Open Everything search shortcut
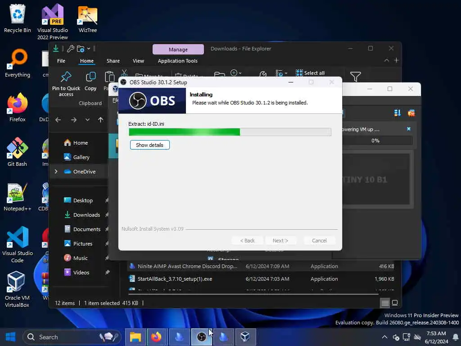Image resolution: width=461 pixels, height=346 pixels. (18, 63)
